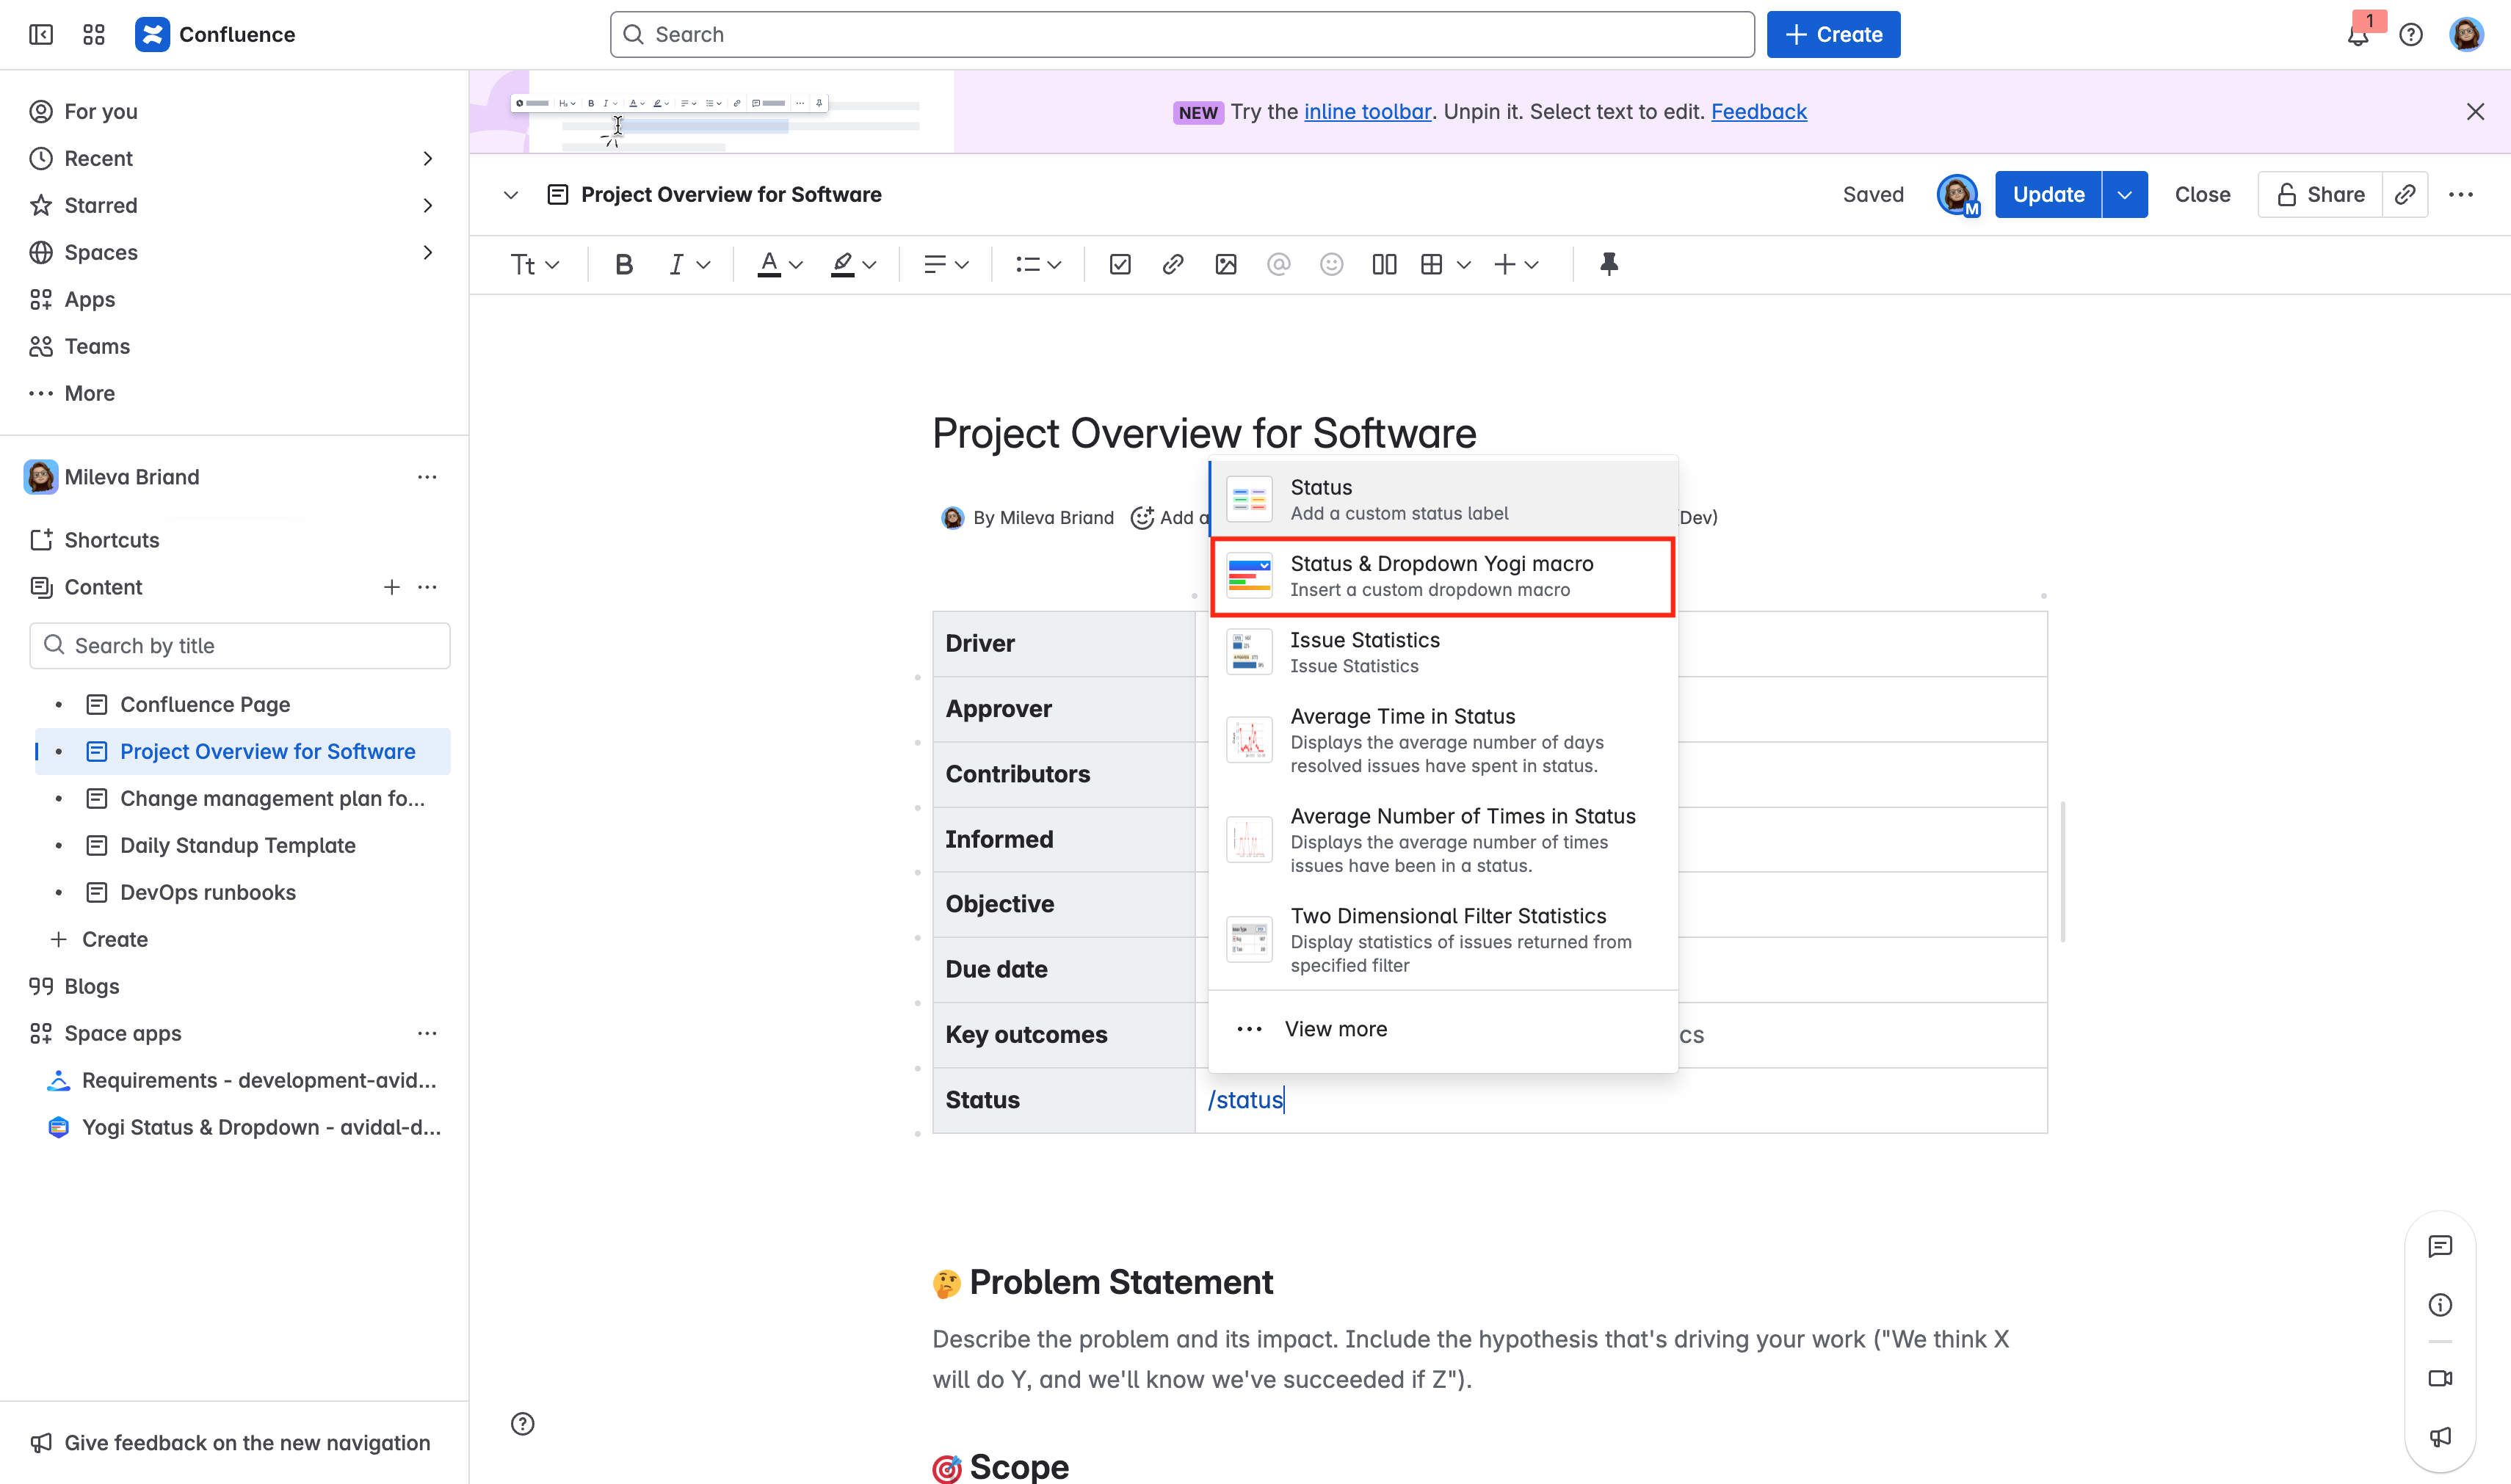Viewport: 2511px width, 1484px height.
Task: Open the inline toolbar link
Action: point(1366,111)
